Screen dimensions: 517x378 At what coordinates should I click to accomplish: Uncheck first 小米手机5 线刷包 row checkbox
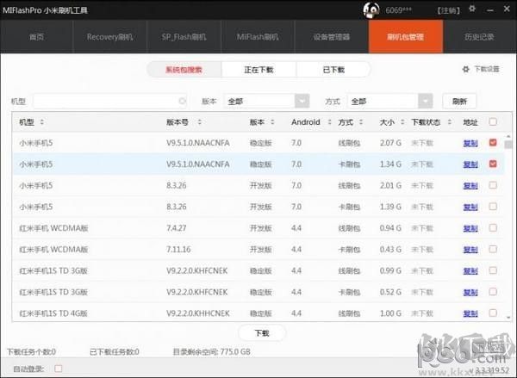point(493,142)
